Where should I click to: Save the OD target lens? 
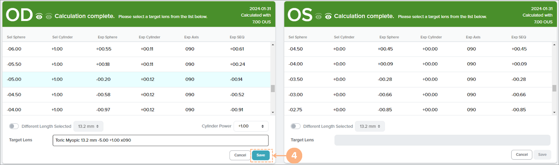[261, 155]
